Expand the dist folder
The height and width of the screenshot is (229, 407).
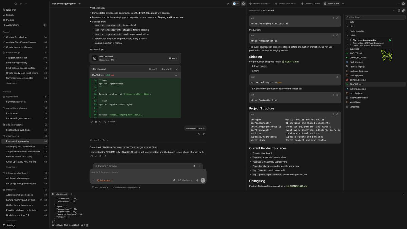click(352, 26)
